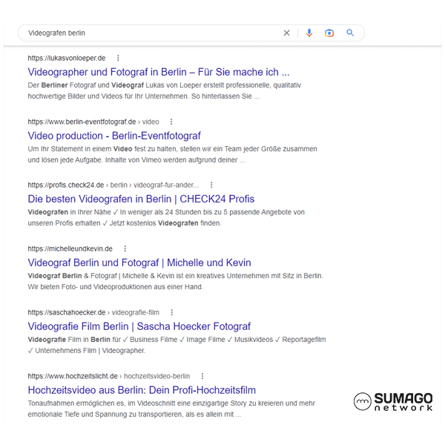The width and height of the screenshot is (445, 445).
Task: Click snippet starting 'Videografen in Ihrer Nähe'
Action: (166, 217)
